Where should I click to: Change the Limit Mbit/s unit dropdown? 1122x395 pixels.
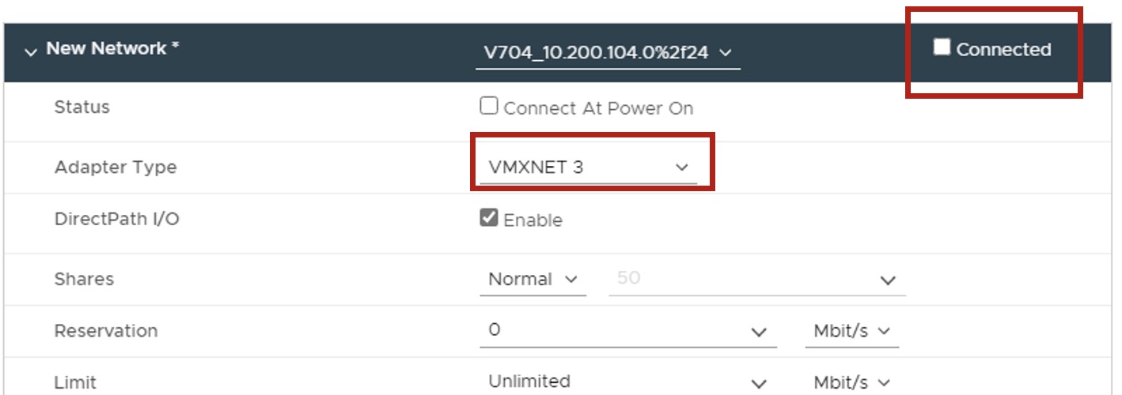click(x=851, y=382)
